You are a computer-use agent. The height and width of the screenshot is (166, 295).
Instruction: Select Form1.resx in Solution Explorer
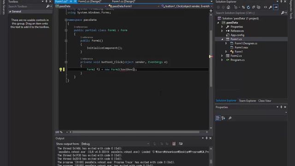tap(242, 47)
